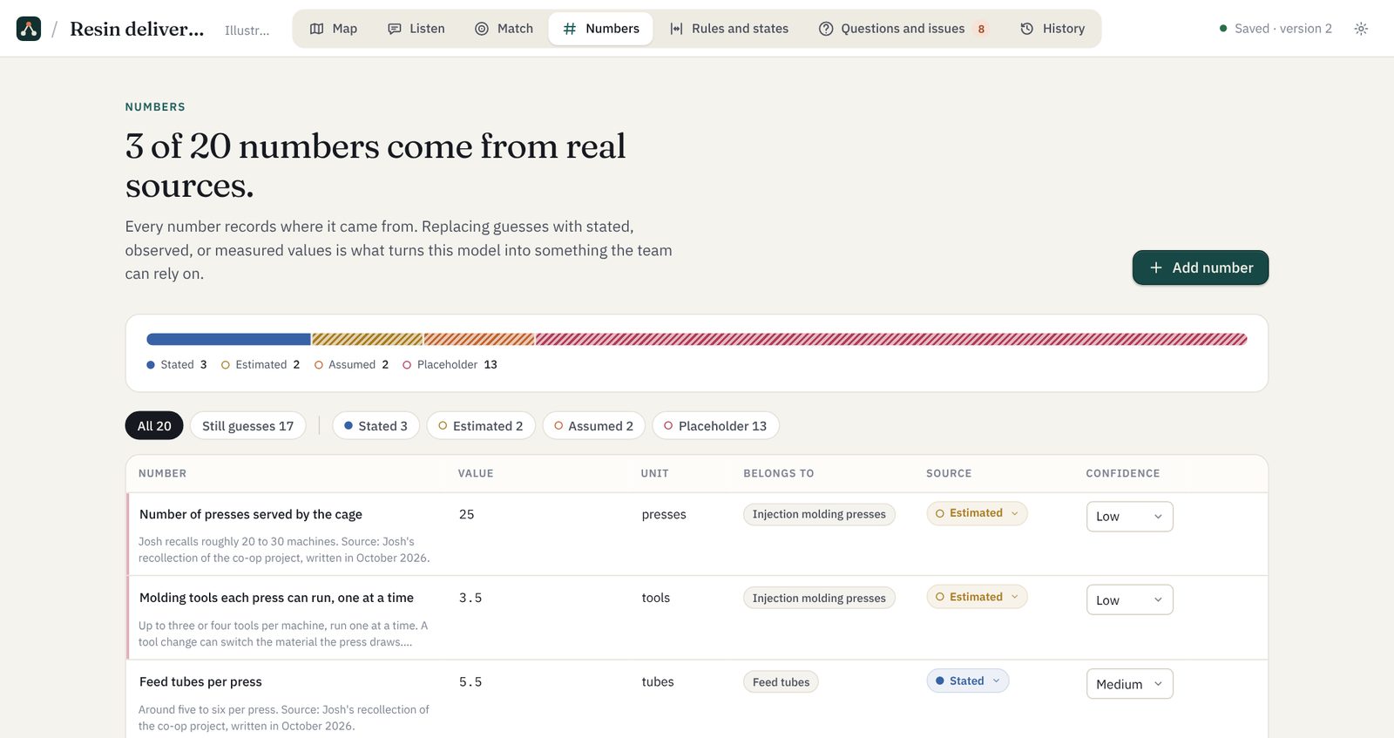Click the Listen speech bubble icon
The width and height of the screenshot is (1394, 738).
coord(395,29)
